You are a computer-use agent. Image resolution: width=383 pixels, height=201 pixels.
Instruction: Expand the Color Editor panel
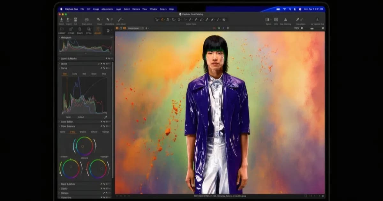(x=59, y=122)
